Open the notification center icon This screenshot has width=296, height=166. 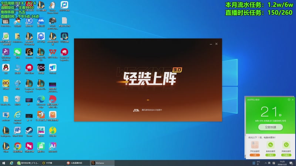[291, 163]
